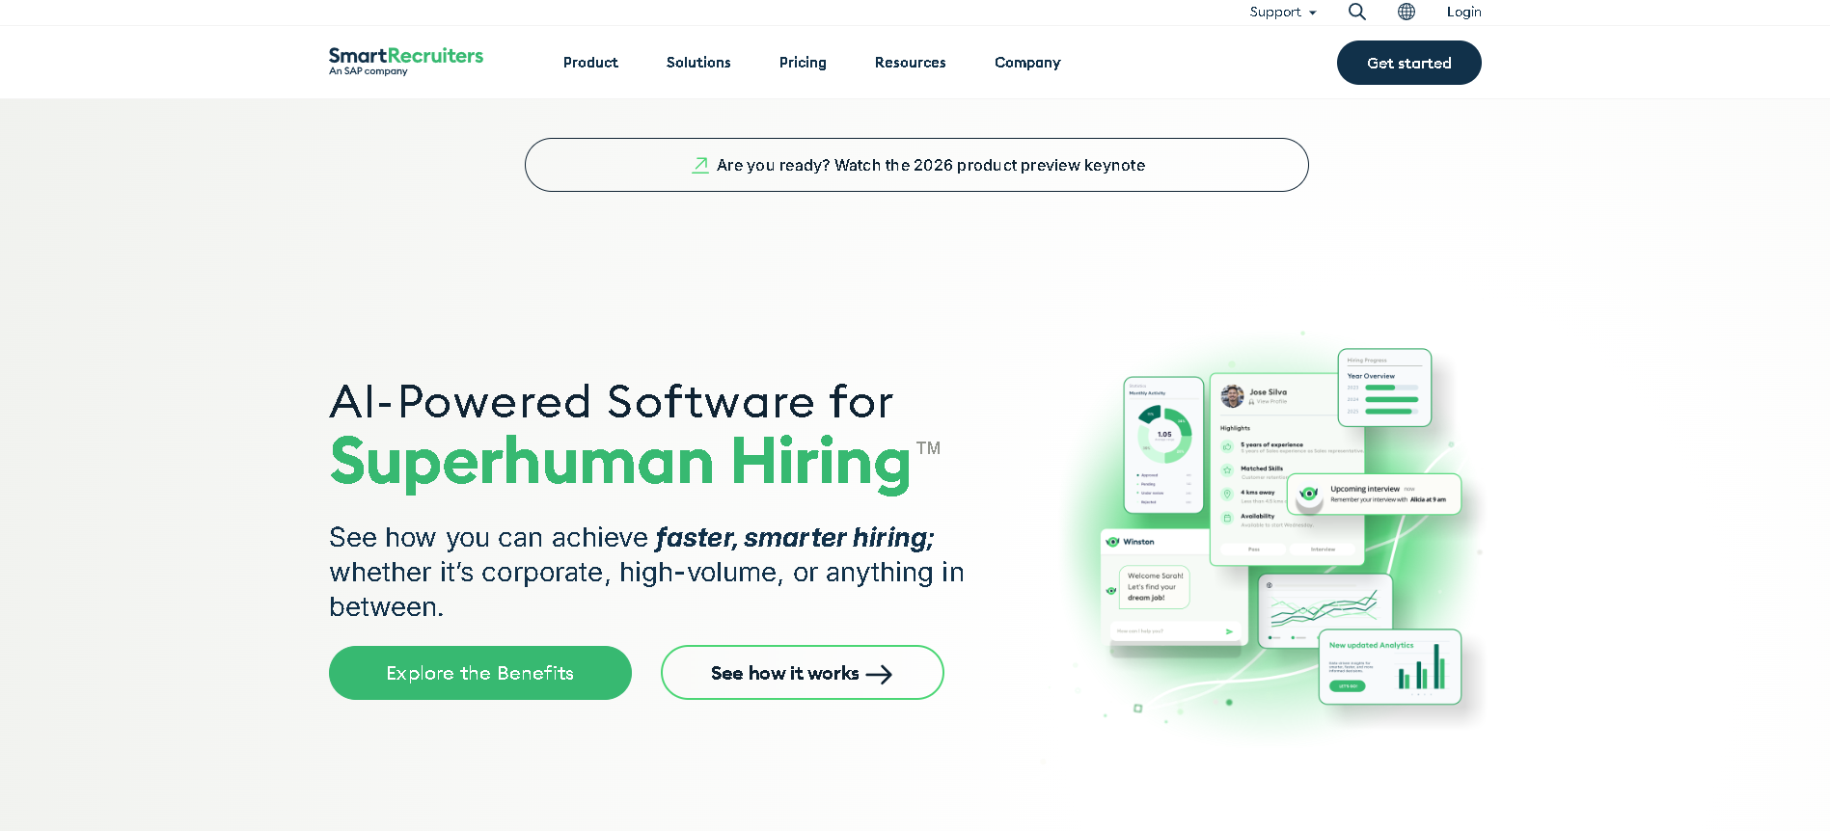Screen dimensions: 1830x831
Task: Open the Solutions menu
Action: [698, 63]
